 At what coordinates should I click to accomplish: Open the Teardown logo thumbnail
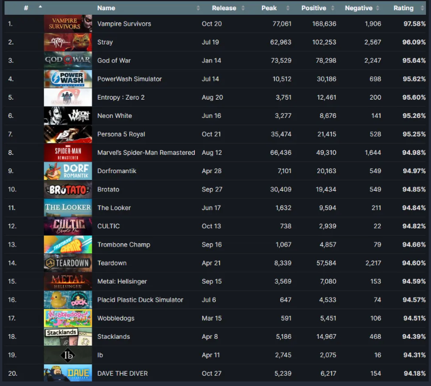click(68, 263)
